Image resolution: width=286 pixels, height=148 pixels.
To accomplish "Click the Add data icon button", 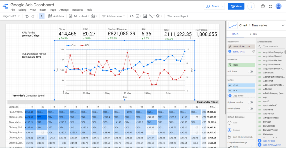I will tap(50, 16).
